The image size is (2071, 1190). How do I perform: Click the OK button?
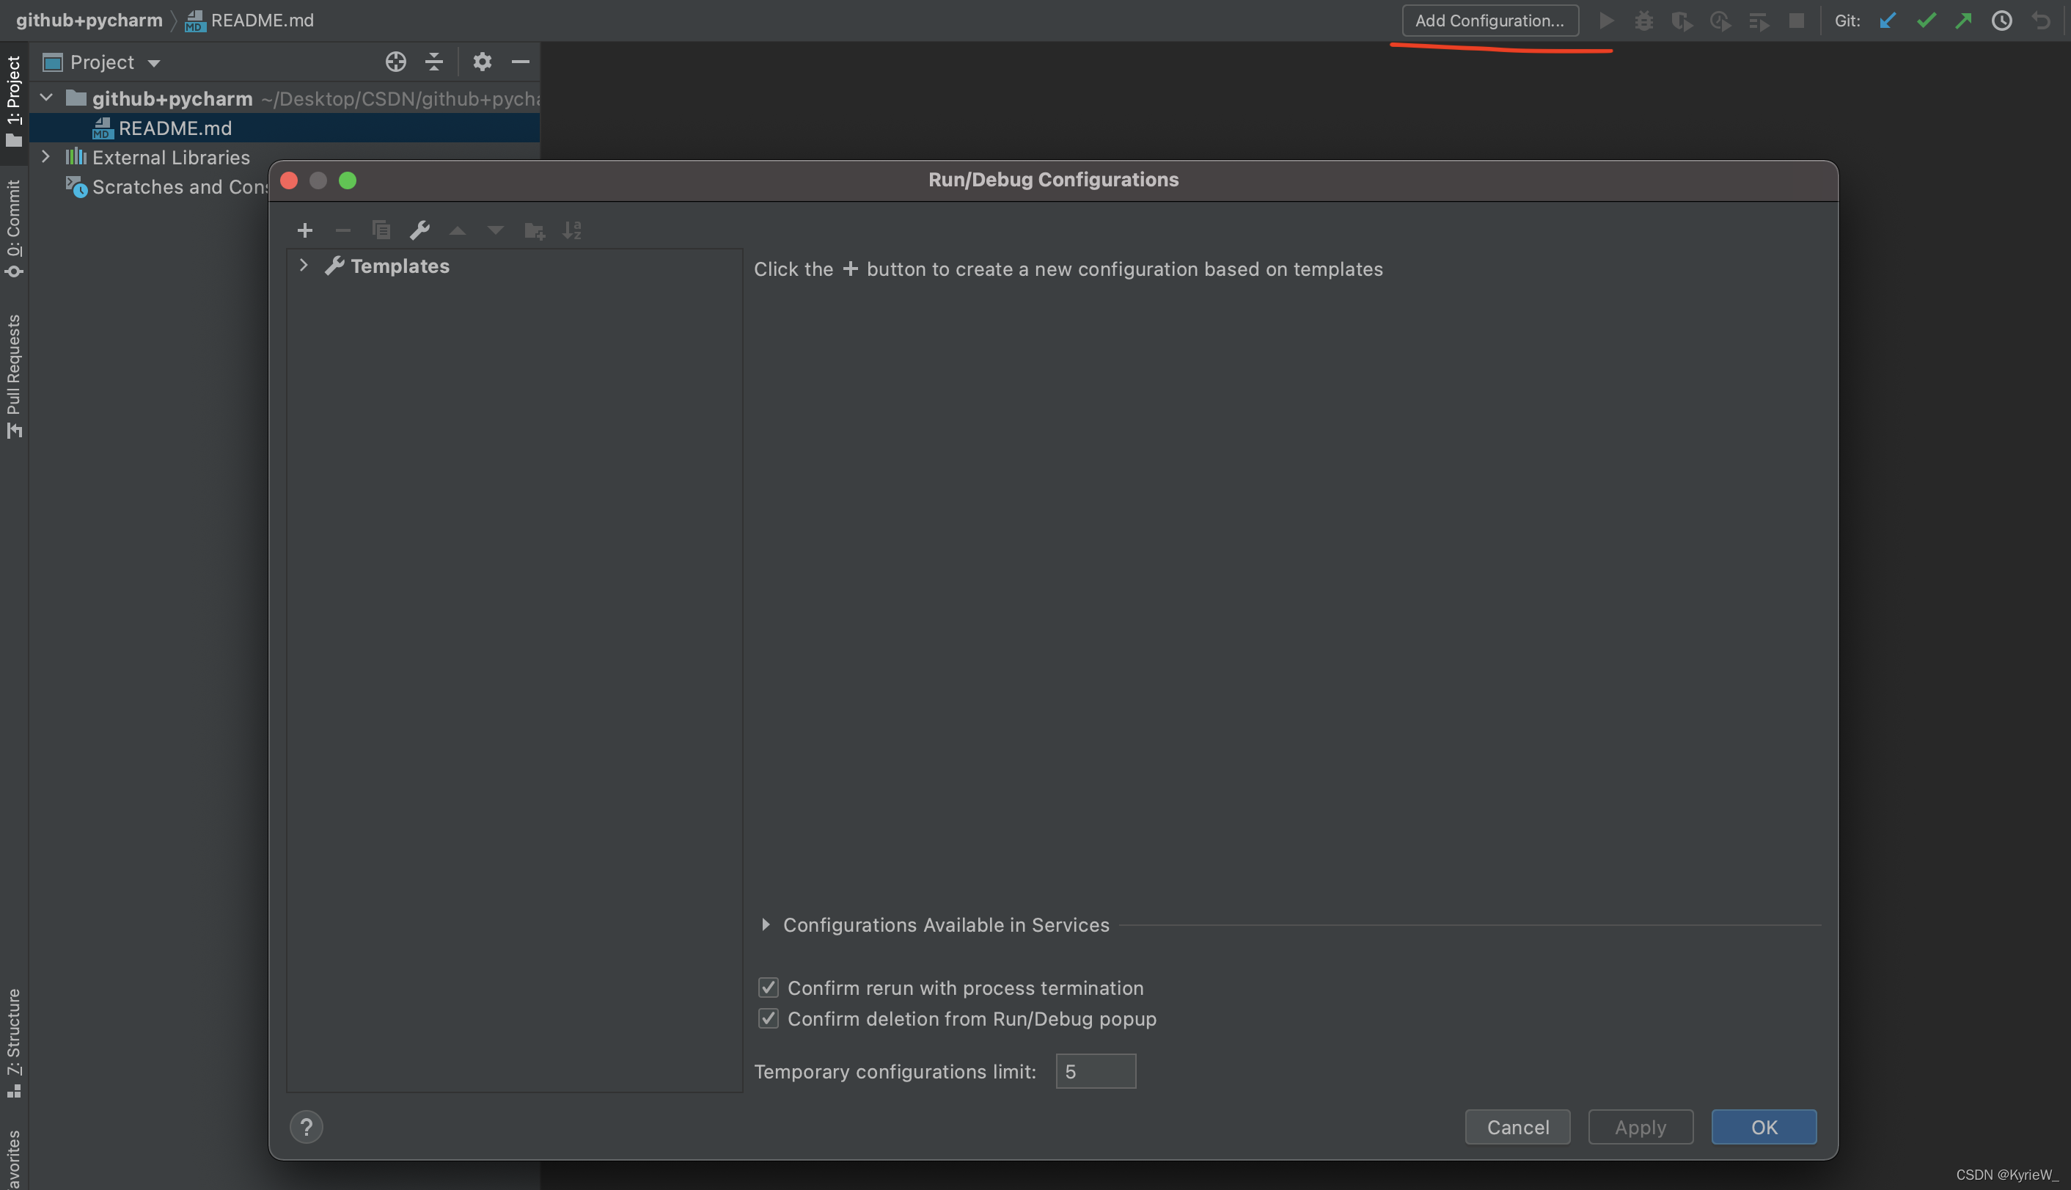pyautogui.click(x=1763, y=1127)
